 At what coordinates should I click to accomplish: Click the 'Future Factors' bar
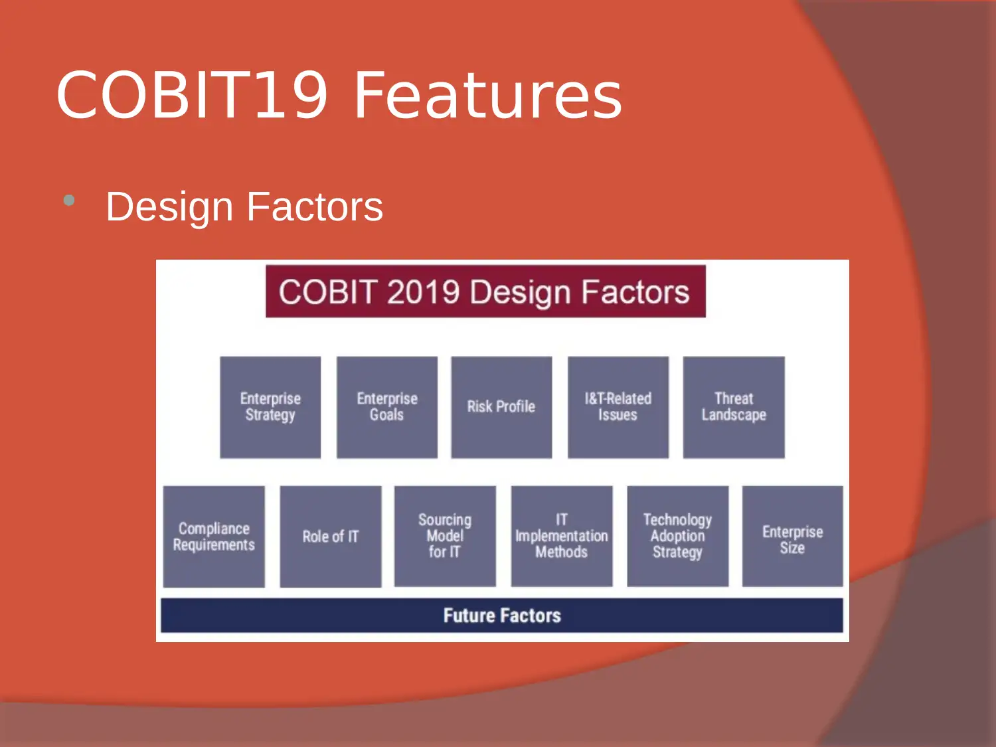point(502,616)
